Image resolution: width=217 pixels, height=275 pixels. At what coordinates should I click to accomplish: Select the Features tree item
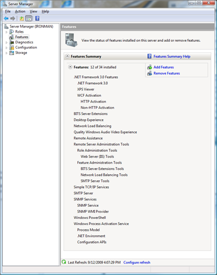(x=22, y=37)
